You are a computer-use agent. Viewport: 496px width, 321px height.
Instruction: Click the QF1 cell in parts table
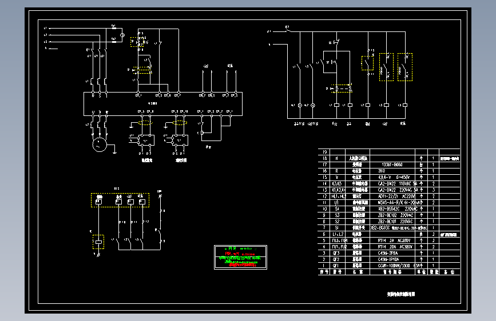tap(337, 266)
